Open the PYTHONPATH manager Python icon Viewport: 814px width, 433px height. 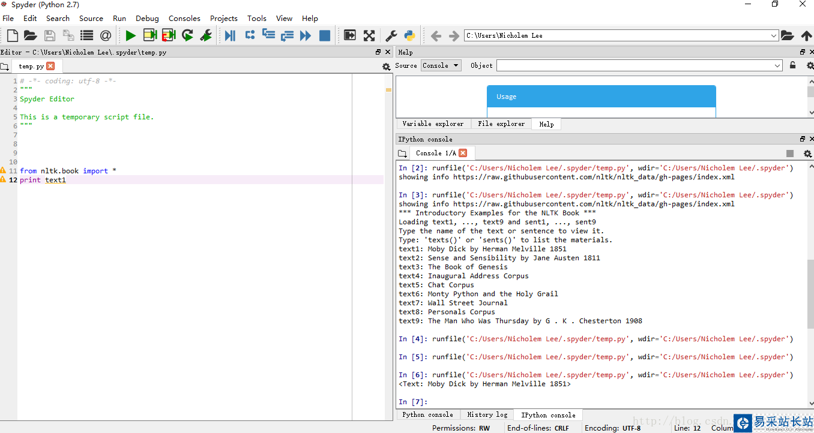pos(410,36)
